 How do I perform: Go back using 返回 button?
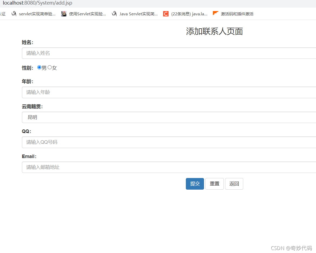point(234,184)
